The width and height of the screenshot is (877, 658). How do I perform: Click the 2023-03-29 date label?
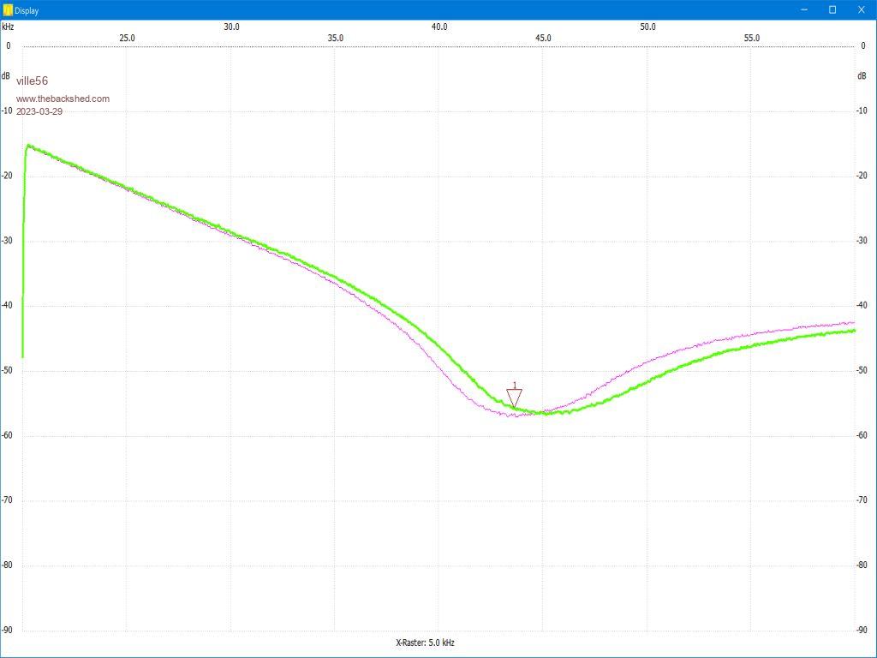[39, 112]
